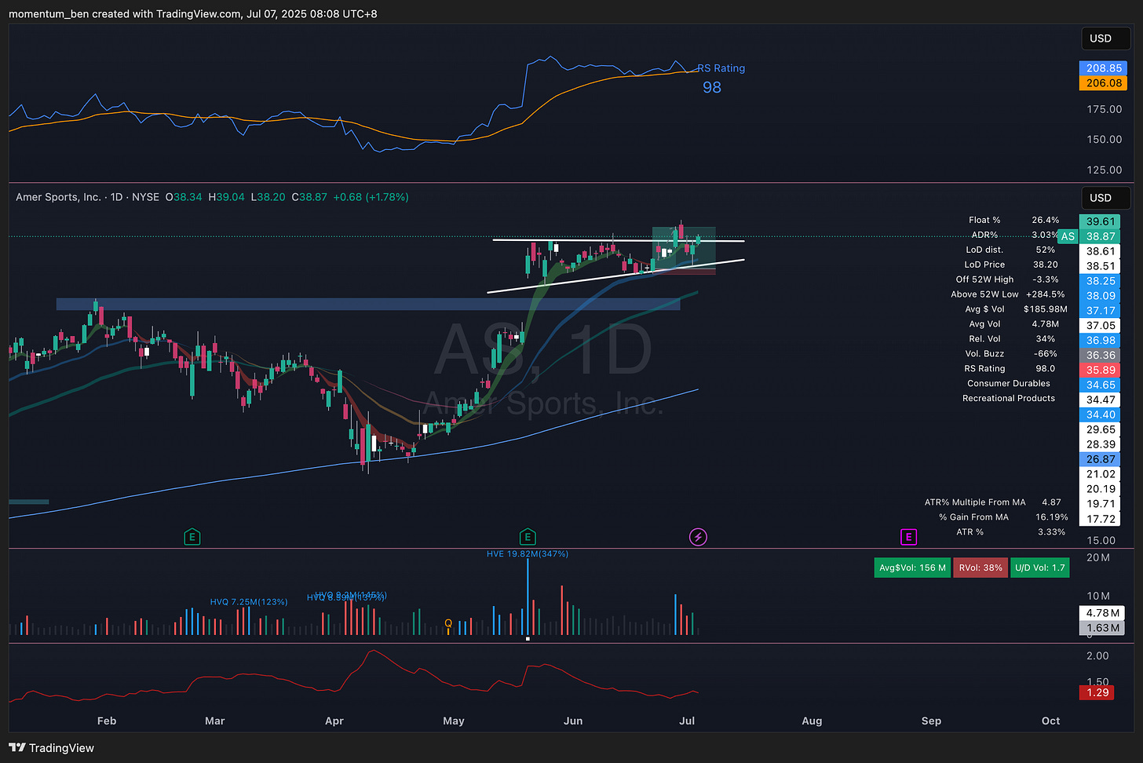This screenshot has height=763, width=1143.
Task: Click the 36.98 blue price label
Action: (x=1101, y=341)
